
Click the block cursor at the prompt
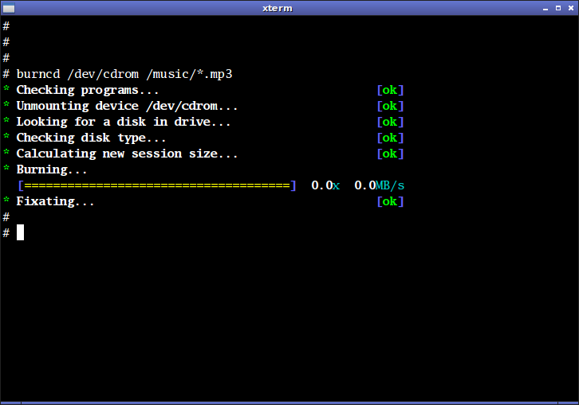[x=21, y=232]
